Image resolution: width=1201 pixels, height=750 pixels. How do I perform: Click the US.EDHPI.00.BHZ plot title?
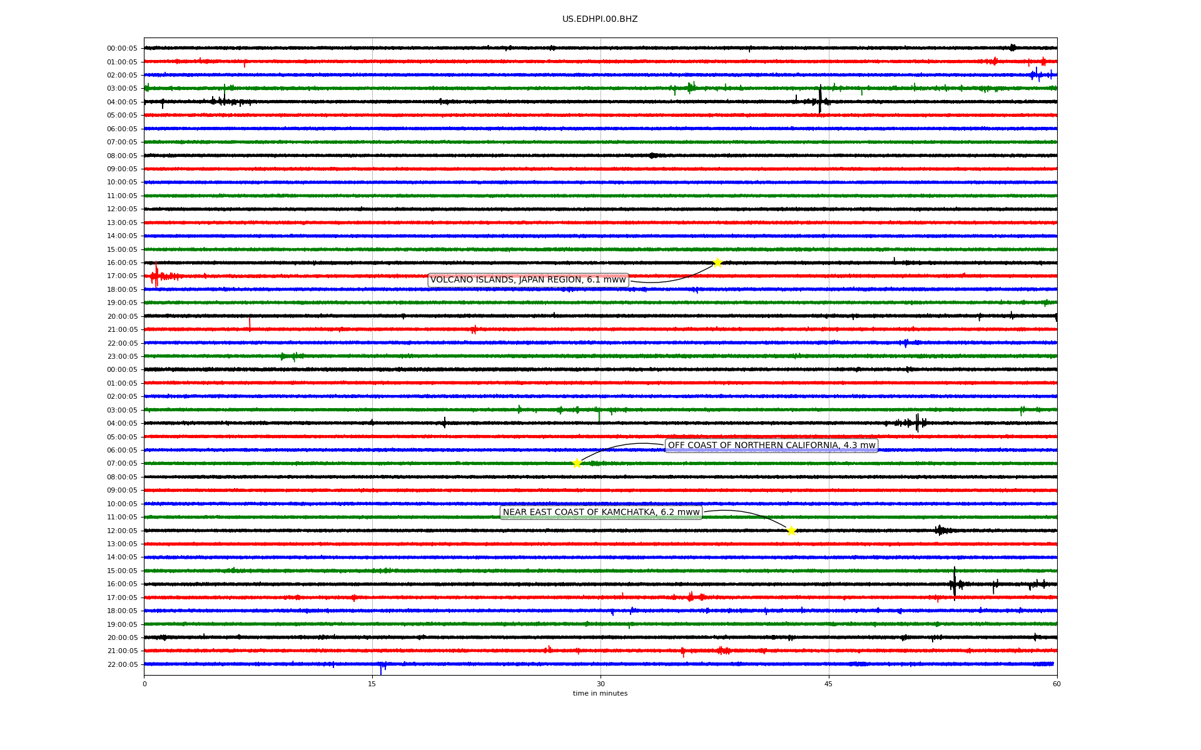coord(600,19)
